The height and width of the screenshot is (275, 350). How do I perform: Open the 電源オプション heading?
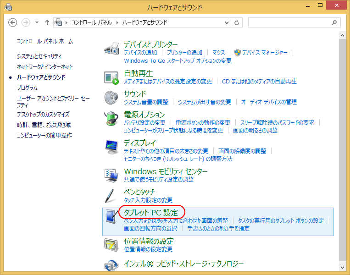(x=144, y=115)
